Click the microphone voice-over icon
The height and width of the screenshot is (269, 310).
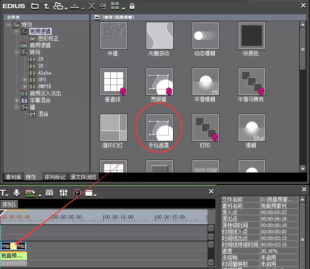[x=17, y=193]
